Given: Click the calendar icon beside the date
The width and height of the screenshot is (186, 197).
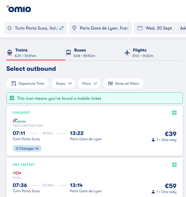Looking at the screenshot, I should click(140, 28).
